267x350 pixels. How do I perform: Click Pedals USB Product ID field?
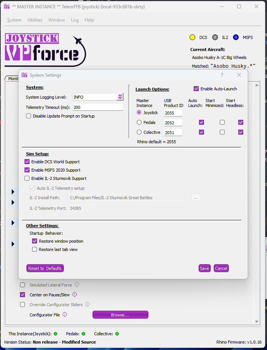[x=173, y=122]
